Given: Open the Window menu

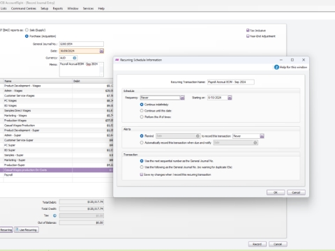Looking at the screenshot, I should tap(73, 8).
